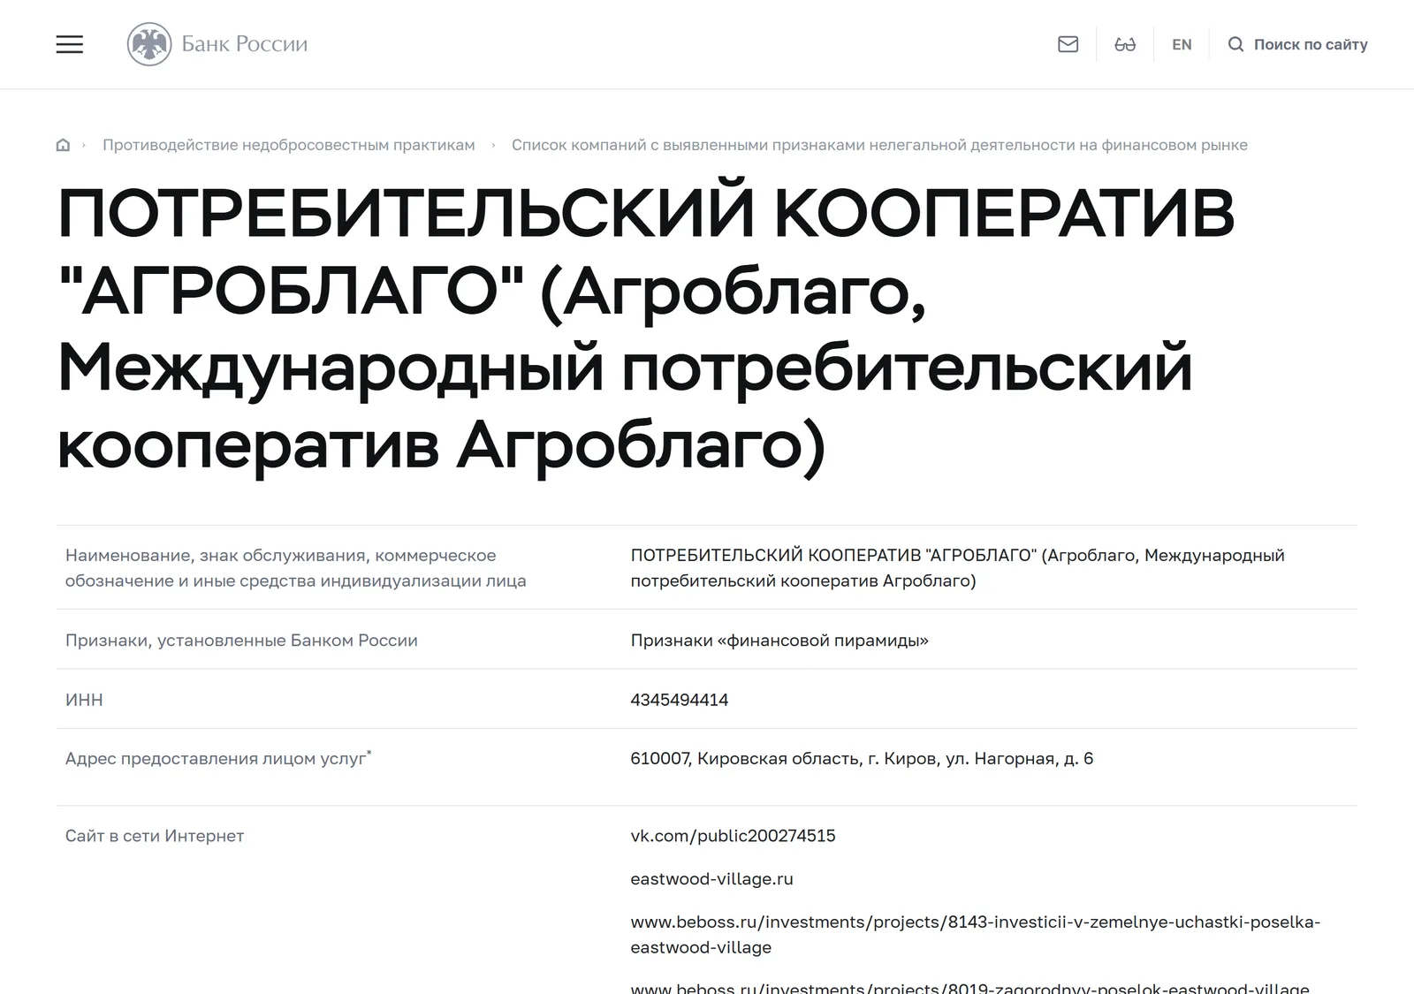Click the search magnifier icon
1414x994 pixels.
[x=1235, y=44]
